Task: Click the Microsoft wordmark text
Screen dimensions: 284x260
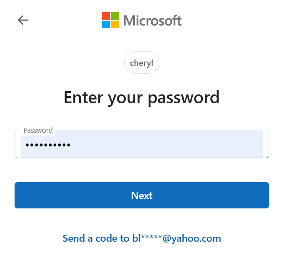Action: (x=152, y=20)
